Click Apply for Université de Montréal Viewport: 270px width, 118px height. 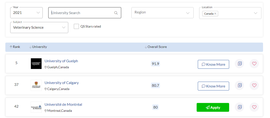point(213,107)
